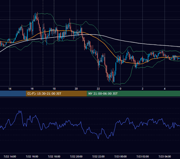Click the hour 4 axis label
The image size is (180, 159).
(165, 89)
